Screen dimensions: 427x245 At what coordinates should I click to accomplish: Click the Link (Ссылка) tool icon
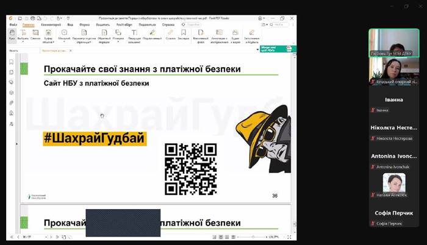point(171,34)
